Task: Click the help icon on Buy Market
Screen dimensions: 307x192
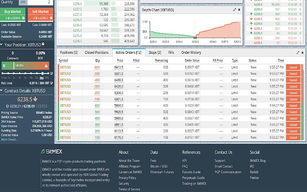Action: click(24, 18)
